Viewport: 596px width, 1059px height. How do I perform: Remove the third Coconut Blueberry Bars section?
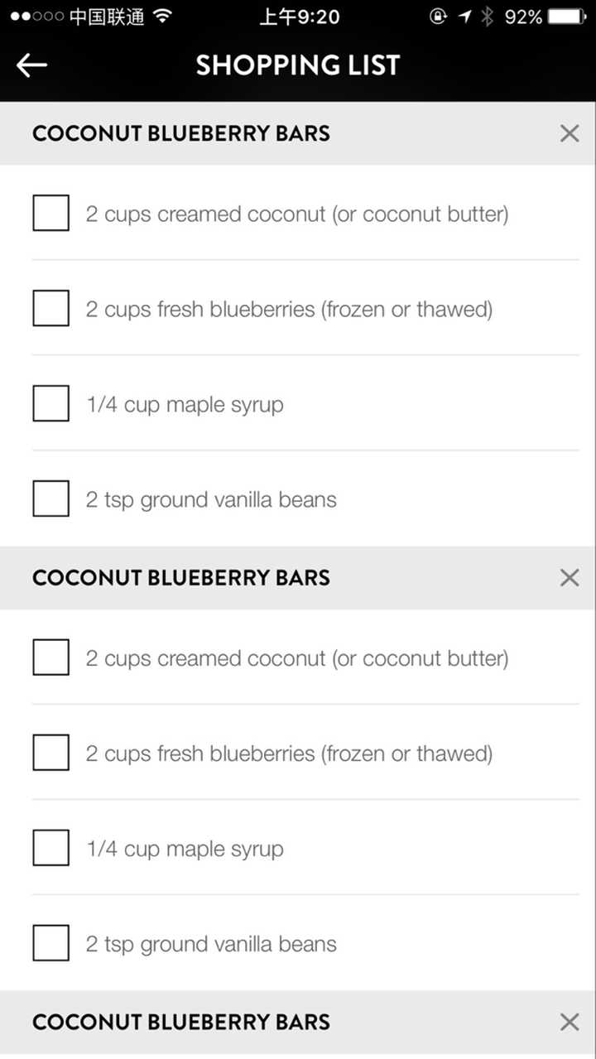pos(570,1022)
